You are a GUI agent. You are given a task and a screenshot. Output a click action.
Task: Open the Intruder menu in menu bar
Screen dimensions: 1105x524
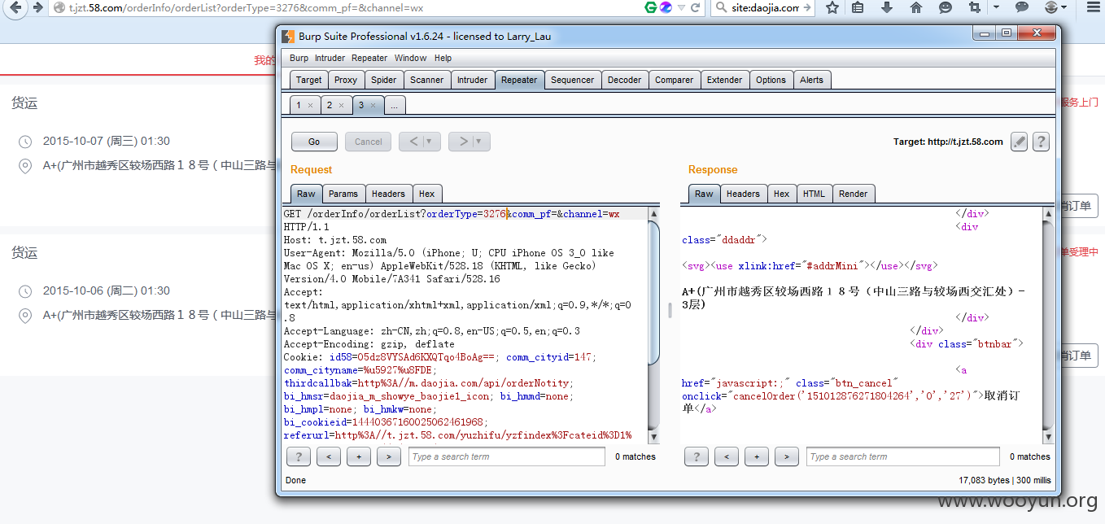330,58
